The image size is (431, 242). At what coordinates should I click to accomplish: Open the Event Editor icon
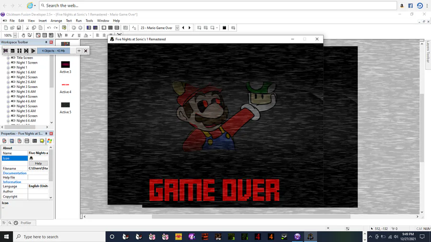pyautogui.click(x=110, y=28)
